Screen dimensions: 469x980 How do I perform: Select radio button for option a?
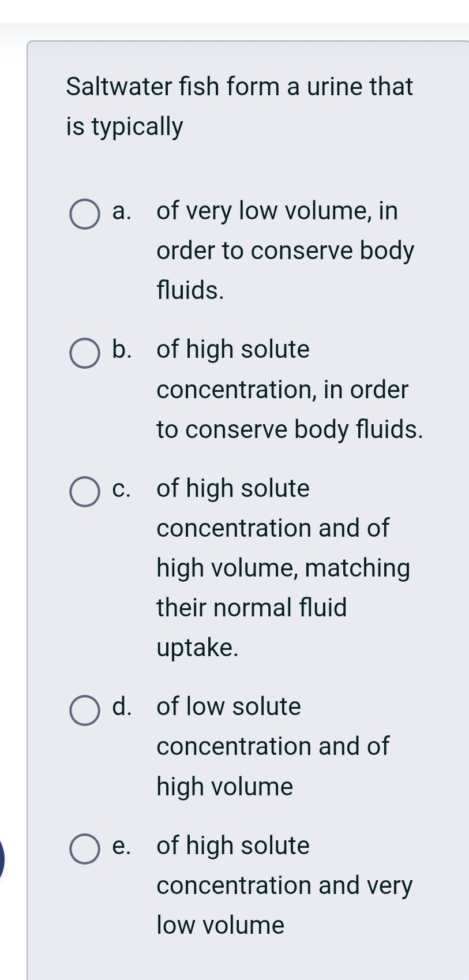click(85, 215)
